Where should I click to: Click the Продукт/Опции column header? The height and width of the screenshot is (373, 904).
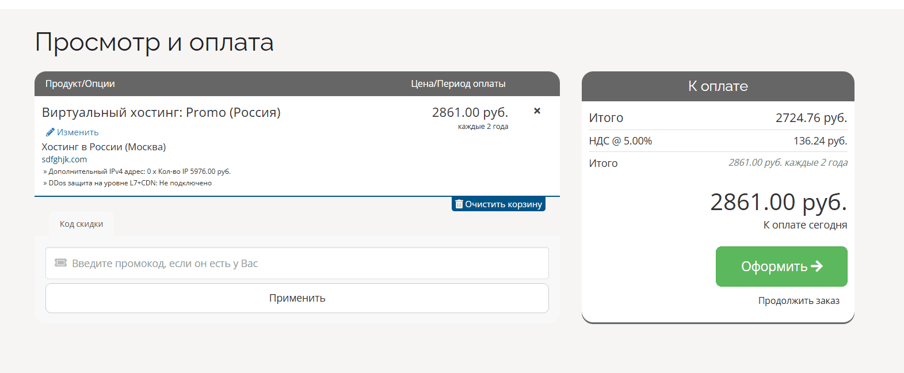pos(80,84)
